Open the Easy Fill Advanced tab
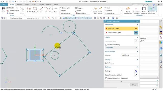The height and width of the screenshot is (91, 163). (45, 5)
